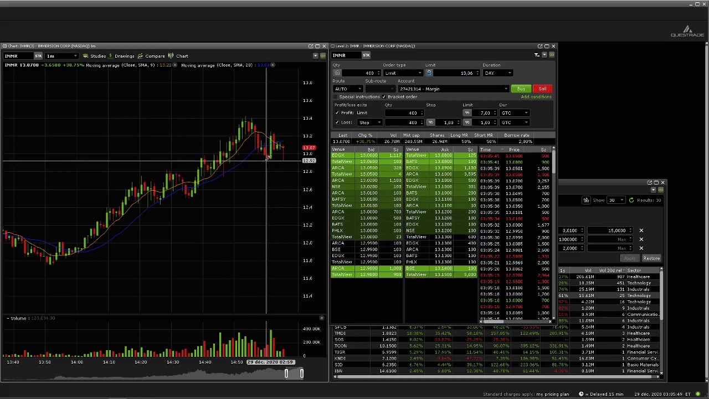The width and height of the screenshot is (709, 399).
Task: Click STK button beside chart symbol field
Action: [x=38, y=56]
